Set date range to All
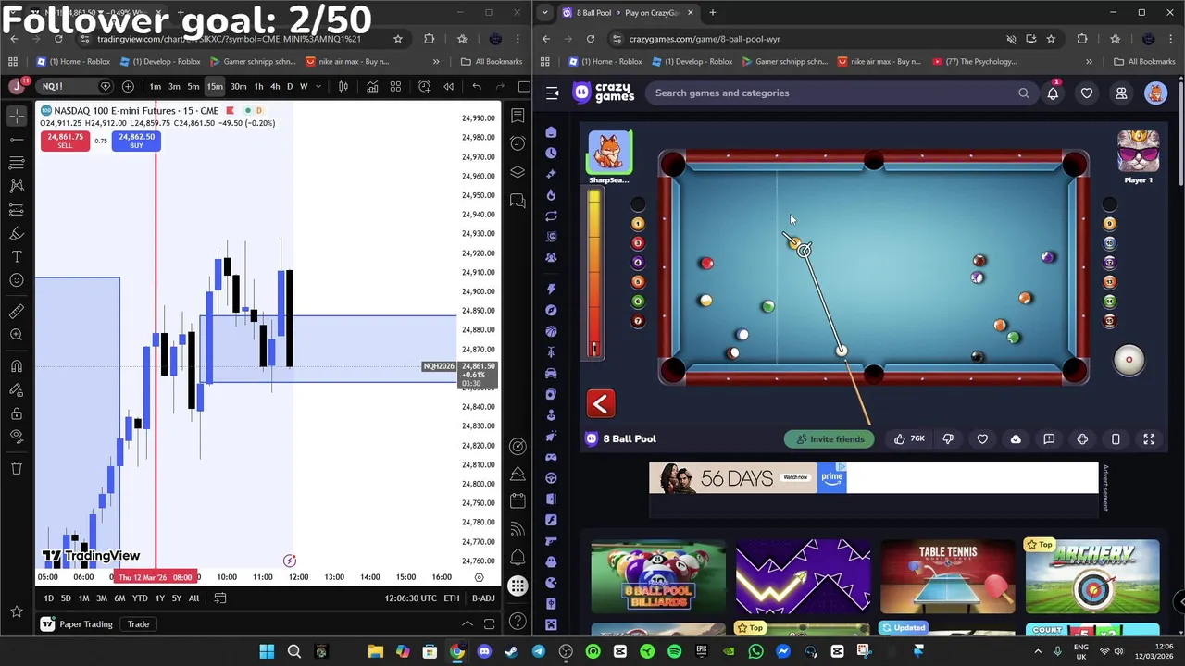The height and width of the screenshot is (666, 1185). tap(193, 598)
